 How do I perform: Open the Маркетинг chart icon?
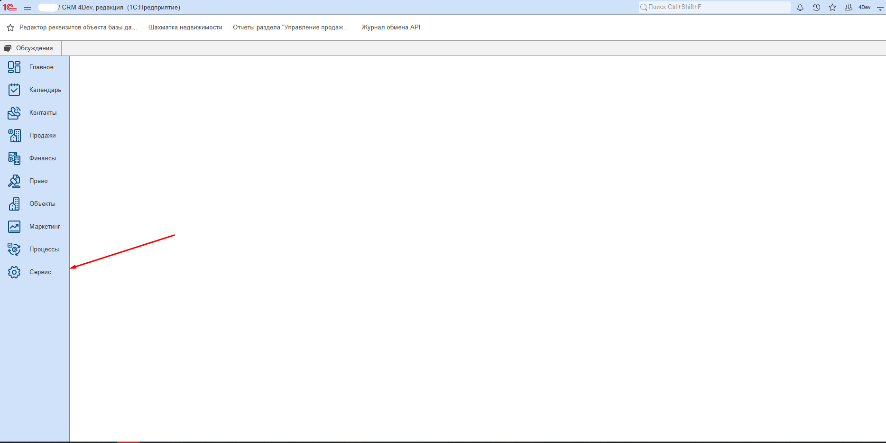[x=14, y=227]
